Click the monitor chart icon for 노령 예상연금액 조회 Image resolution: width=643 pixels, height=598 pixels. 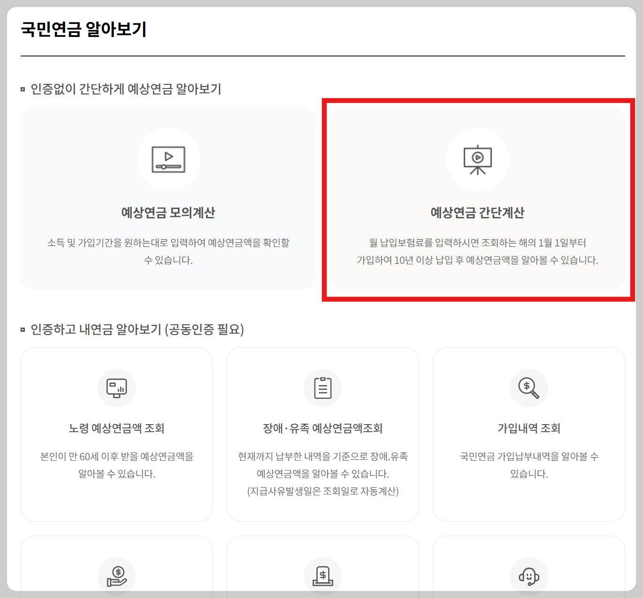click(117, 388)
